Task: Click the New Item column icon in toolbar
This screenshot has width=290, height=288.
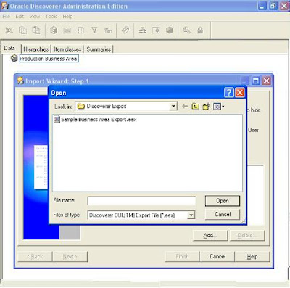Action: tap(80, 30)
